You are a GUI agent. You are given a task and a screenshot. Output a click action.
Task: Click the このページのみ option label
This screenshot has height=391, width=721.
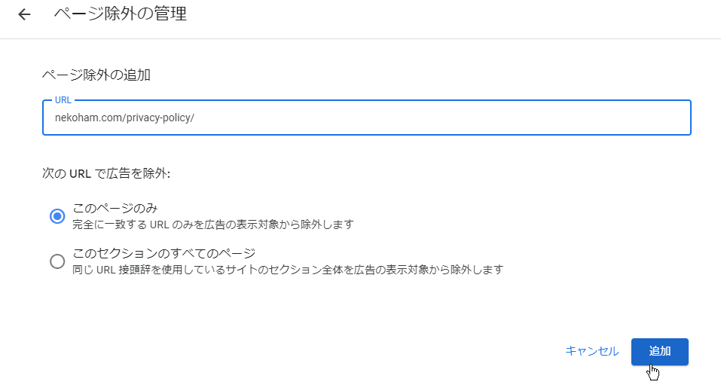click(115, 209)
